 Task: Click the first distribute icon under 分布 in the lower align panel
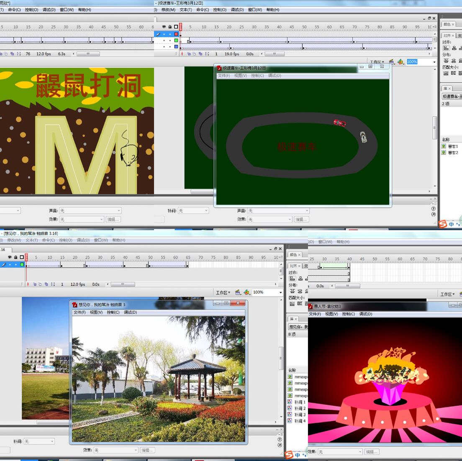[x=292, y=291]
